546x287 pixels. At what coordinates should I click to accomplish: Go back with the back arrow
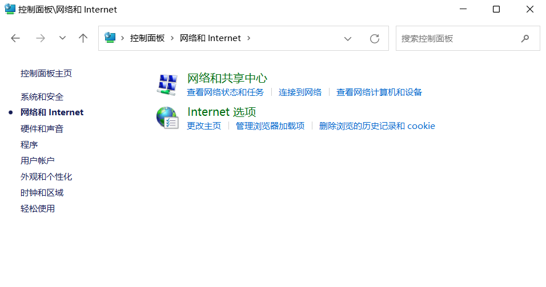[x=15, y=38]
